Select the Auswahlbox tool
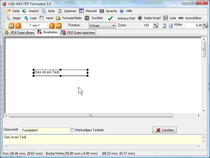Viewport: 210px width, 158px height. click(190, 18)
